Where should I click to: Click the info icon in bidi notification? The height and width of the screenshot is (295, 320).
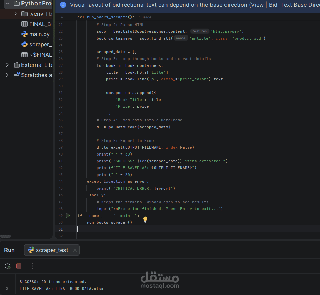pyautogui.click(x=63, y=5)
